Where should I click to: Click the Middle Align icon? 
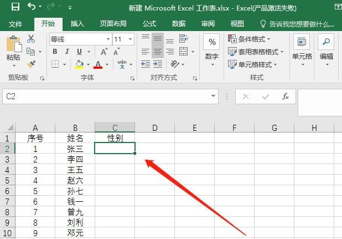pos(158,39)
